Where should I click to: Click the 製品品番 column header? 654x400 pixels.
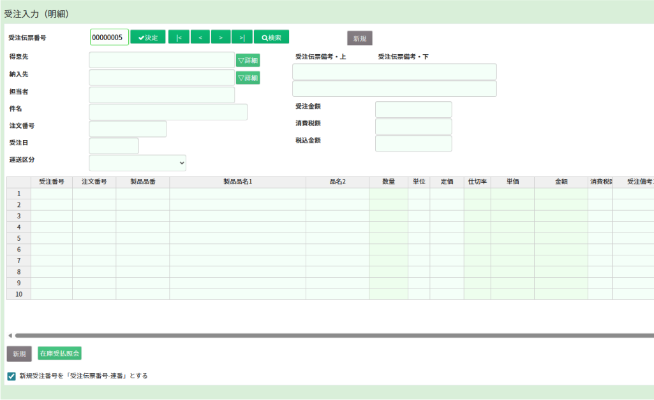(142, 182)
